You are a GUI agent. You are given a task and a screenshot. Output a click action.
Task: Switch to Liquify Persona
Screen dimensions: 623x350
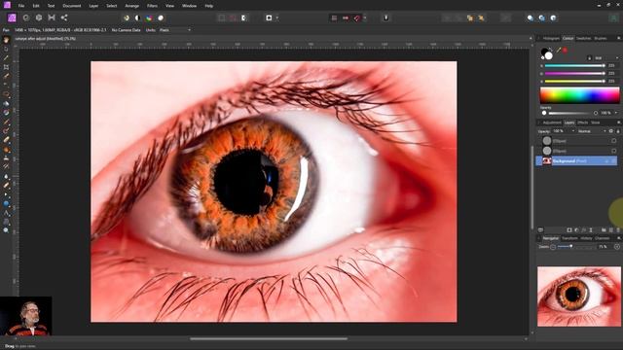(x=26, y=17)
